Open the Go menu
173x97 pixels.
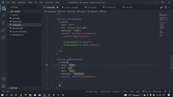pos(36,2)
